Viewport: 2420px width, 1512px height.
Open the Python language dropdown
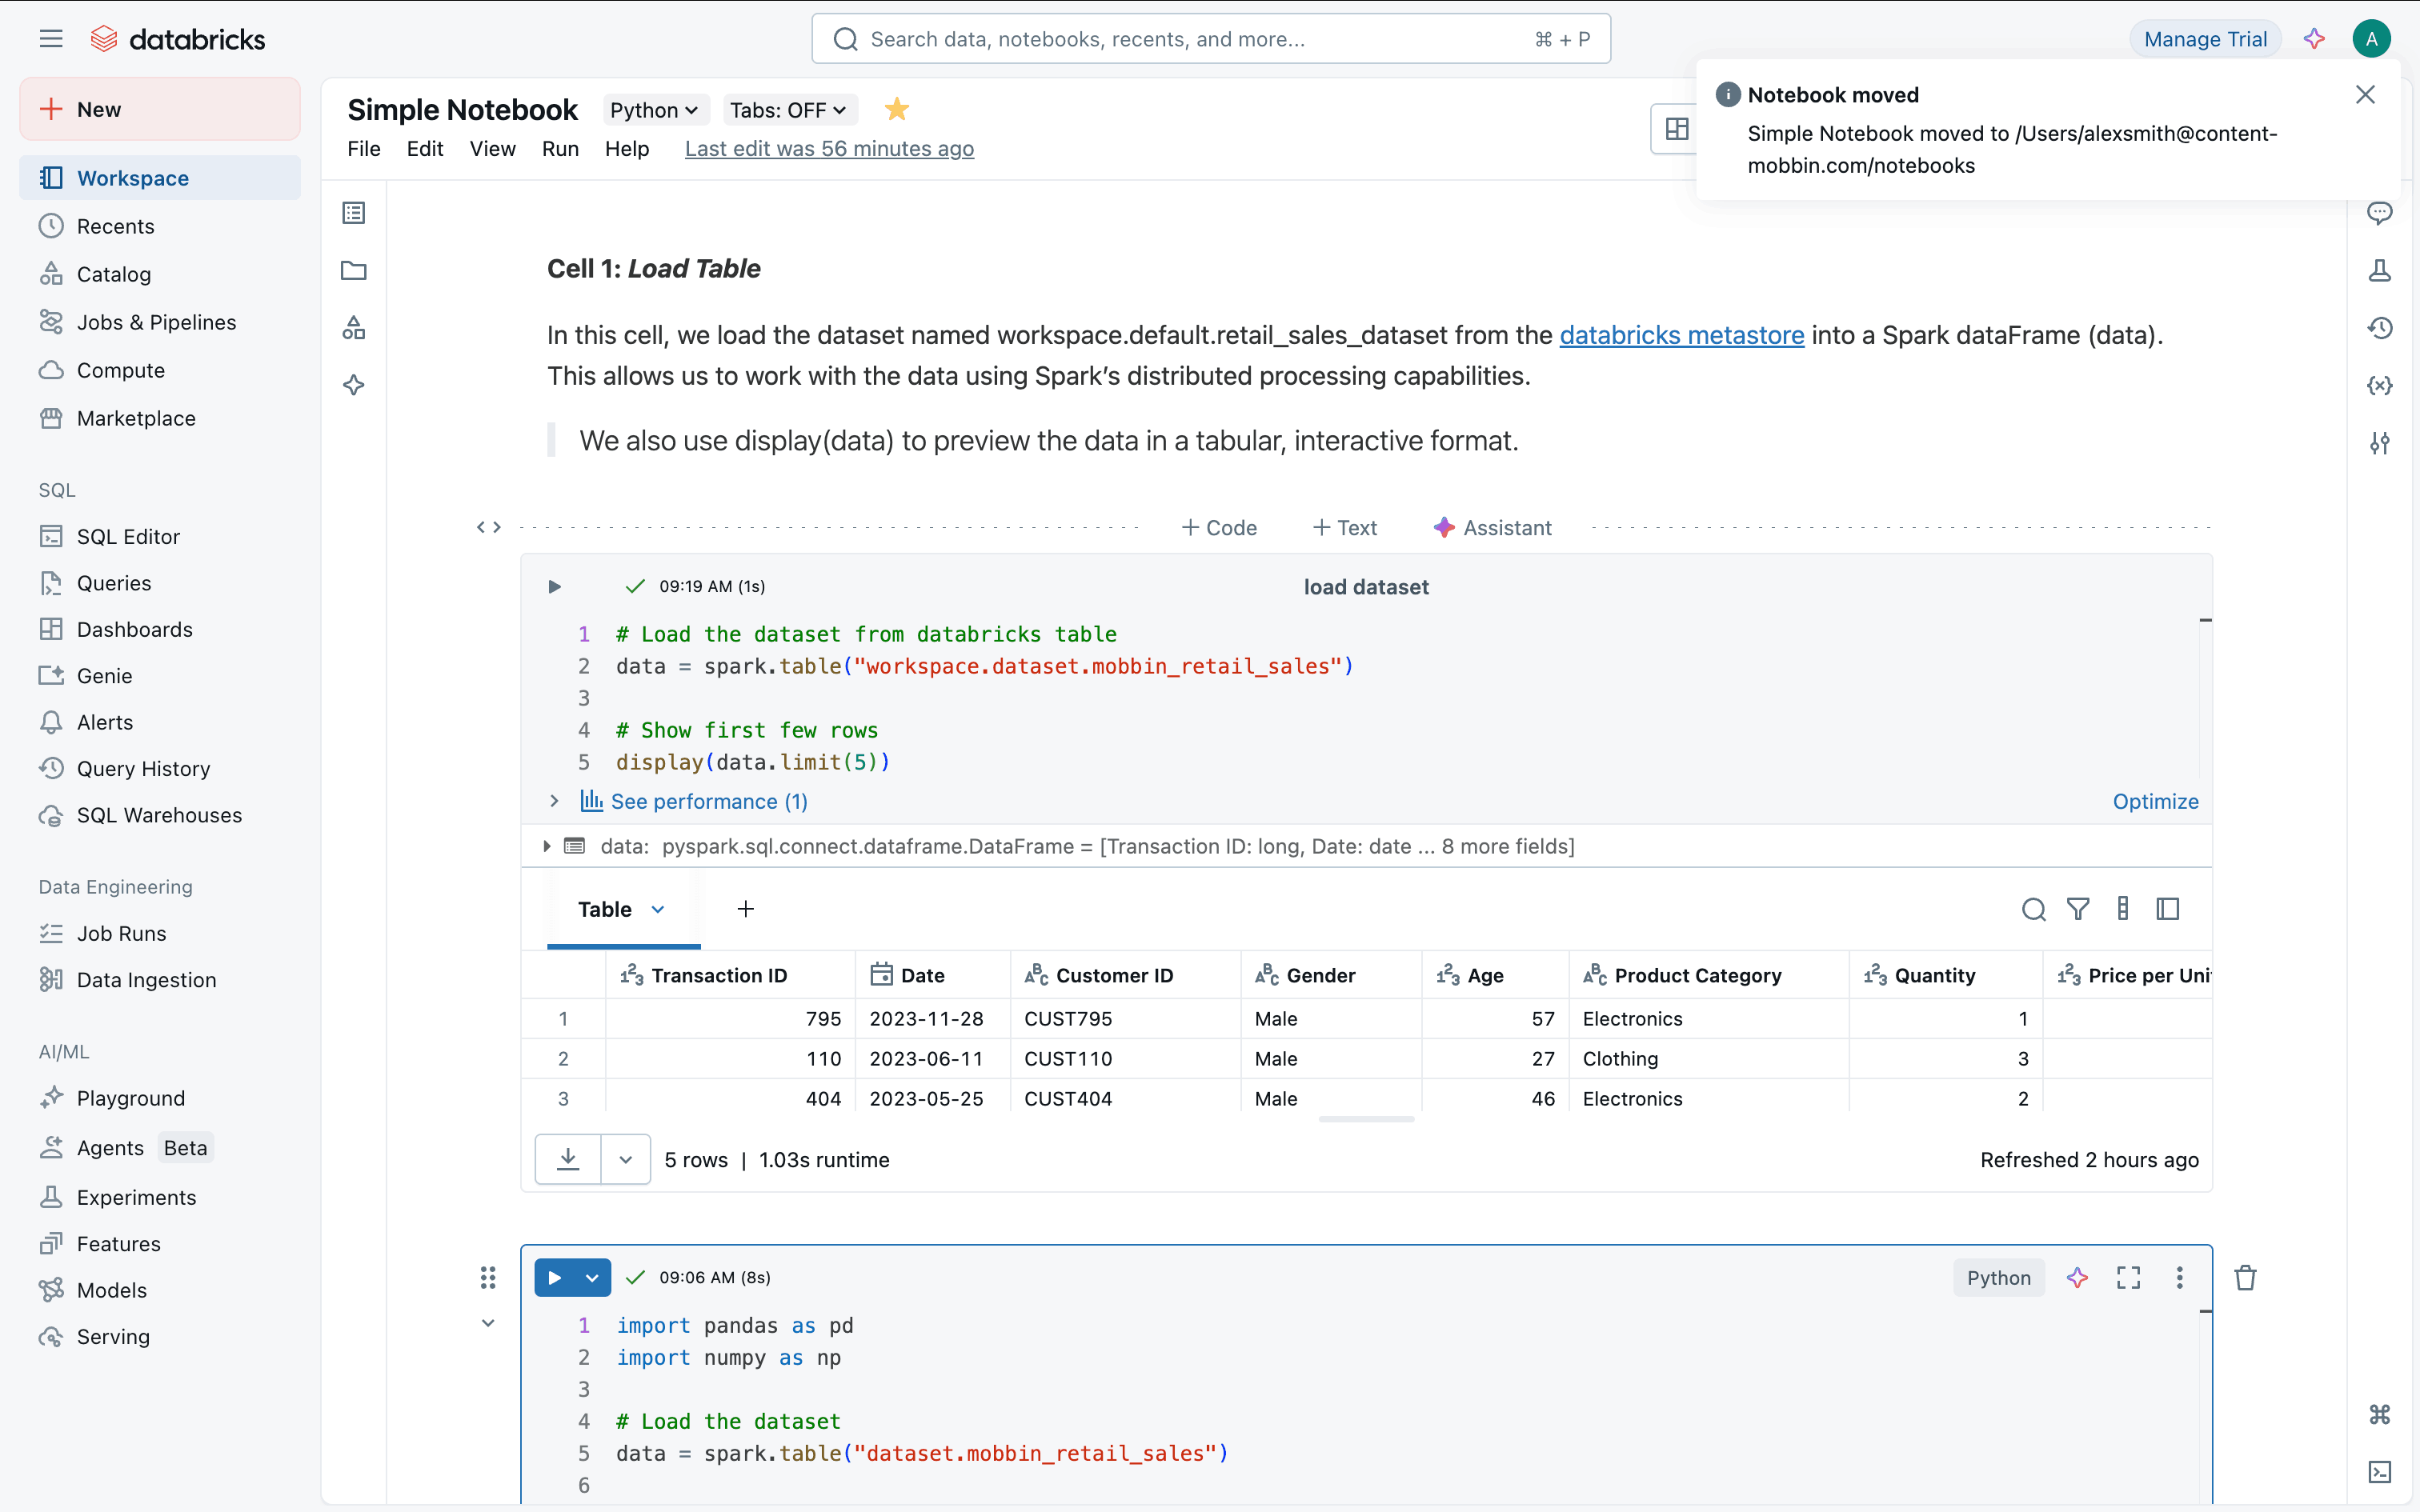[653, 110]
